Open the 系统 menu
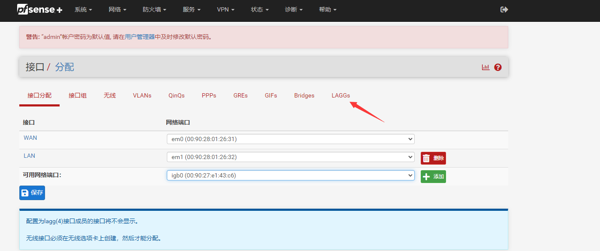Viewport: 600px width, 251px height. 83,9
